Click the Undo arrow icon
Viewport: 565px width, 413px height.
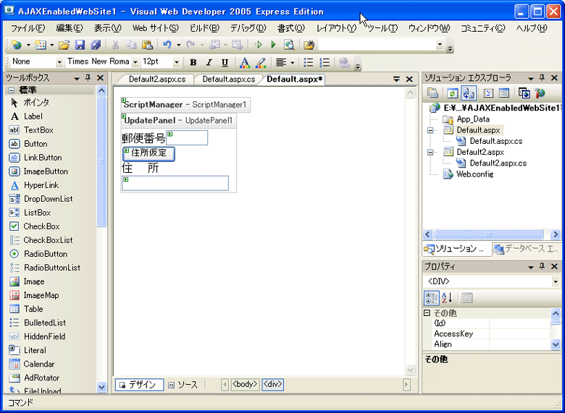(167, 45)
